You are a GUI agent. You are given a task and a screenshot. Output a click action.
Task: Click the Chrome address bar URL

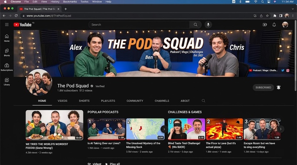coord(49,16)
